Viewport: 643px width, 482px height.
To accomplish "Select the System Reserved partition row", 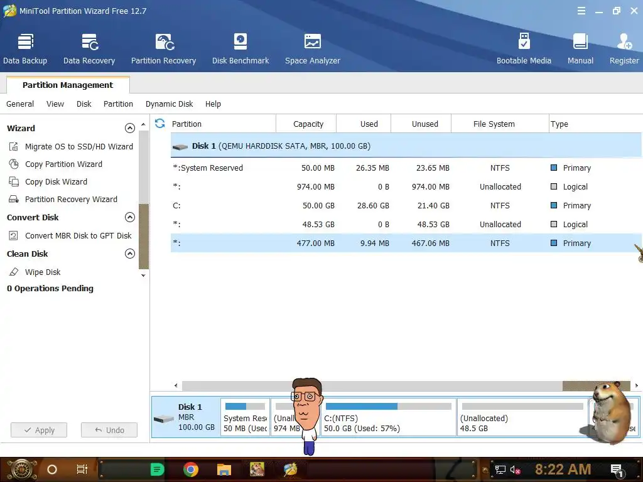I will click(x=406, y=168).
